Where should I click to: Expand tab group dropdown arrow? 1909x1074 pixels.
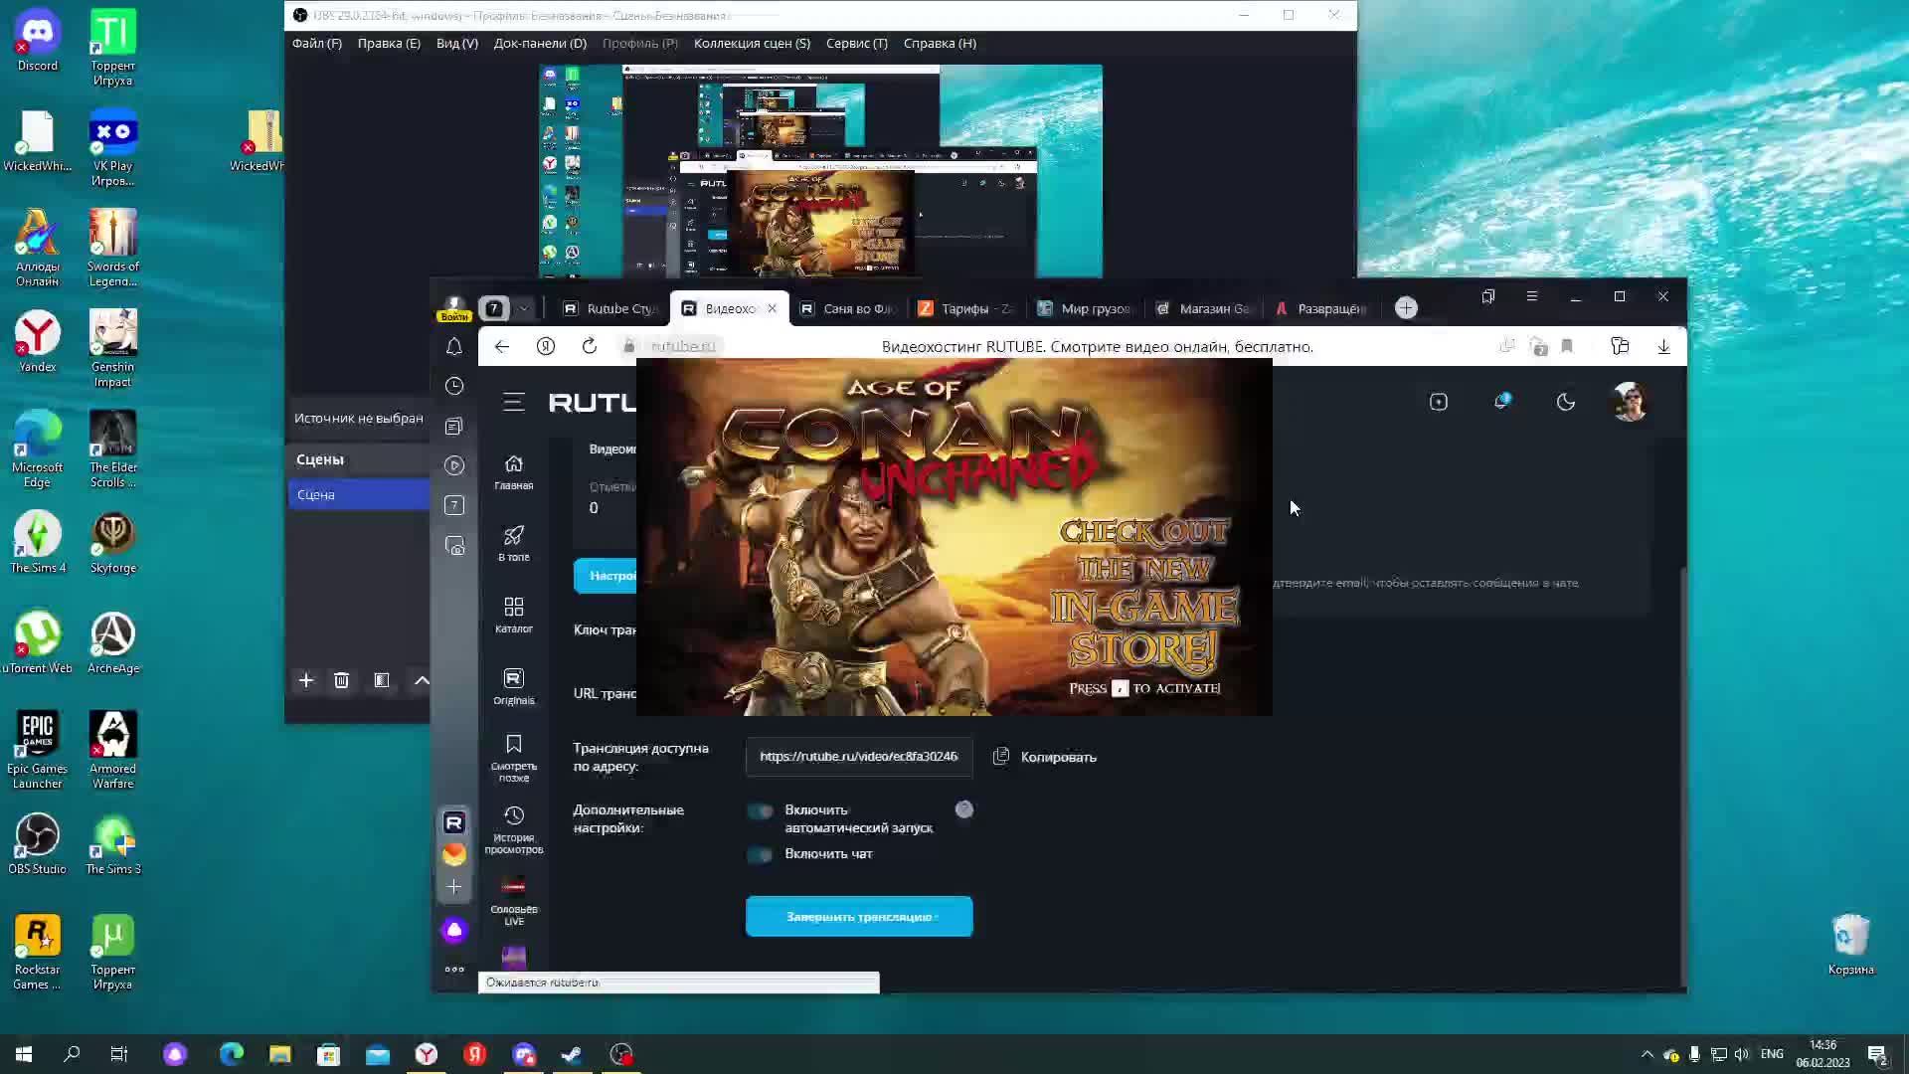pos(523,308)
